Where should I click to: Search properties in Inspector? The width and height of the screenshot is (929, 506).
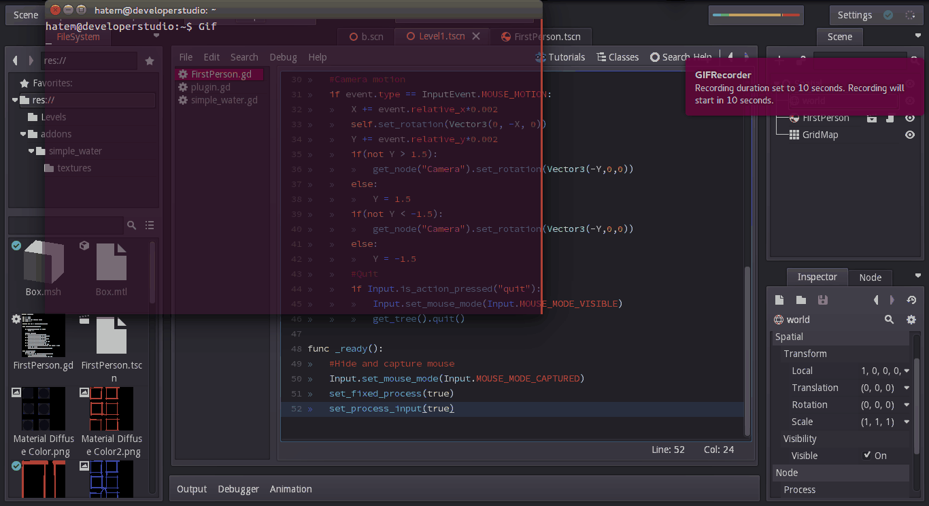tap(889, 320)
